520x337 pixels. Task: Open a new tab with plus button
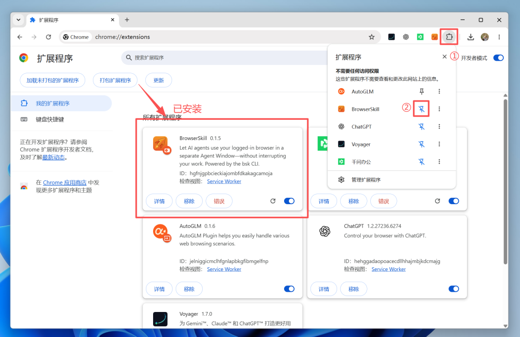click(x=127, y=20)
